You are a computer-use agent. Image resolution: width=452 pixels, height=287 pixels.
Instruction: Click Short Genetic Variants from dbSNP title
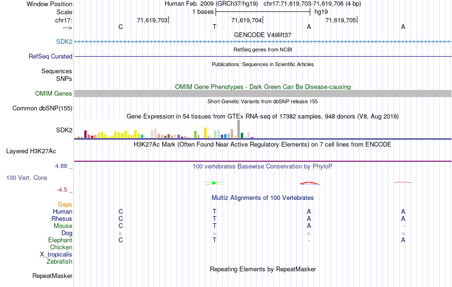(x=263, y=101)
